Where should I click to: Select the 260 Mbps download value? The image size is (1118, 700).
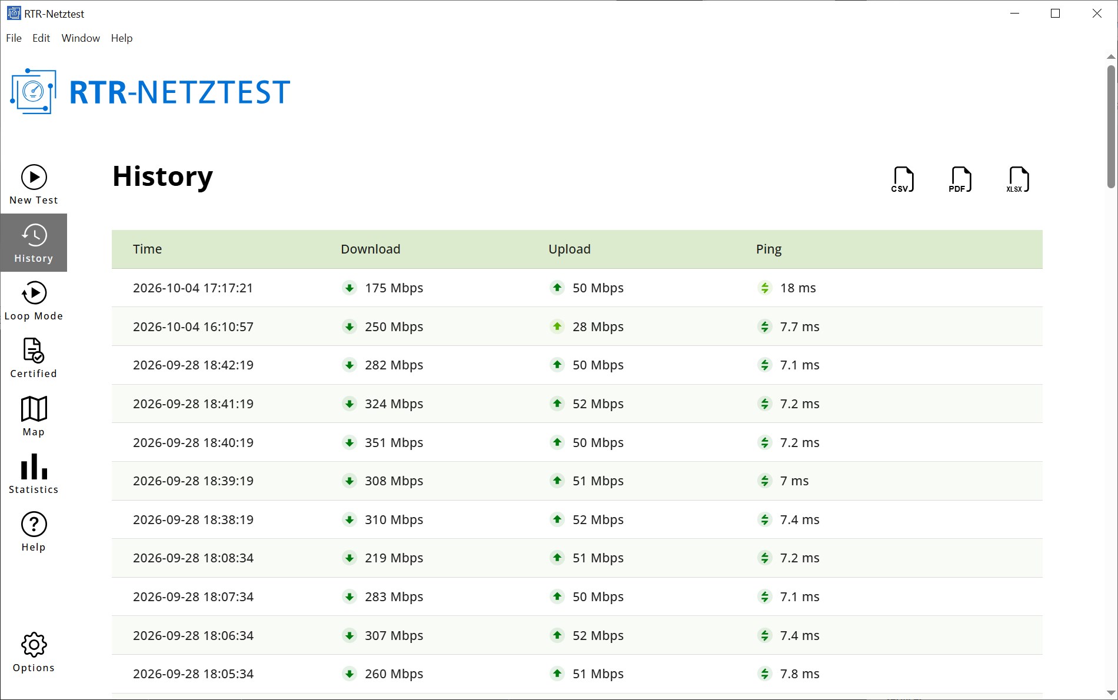394,674
